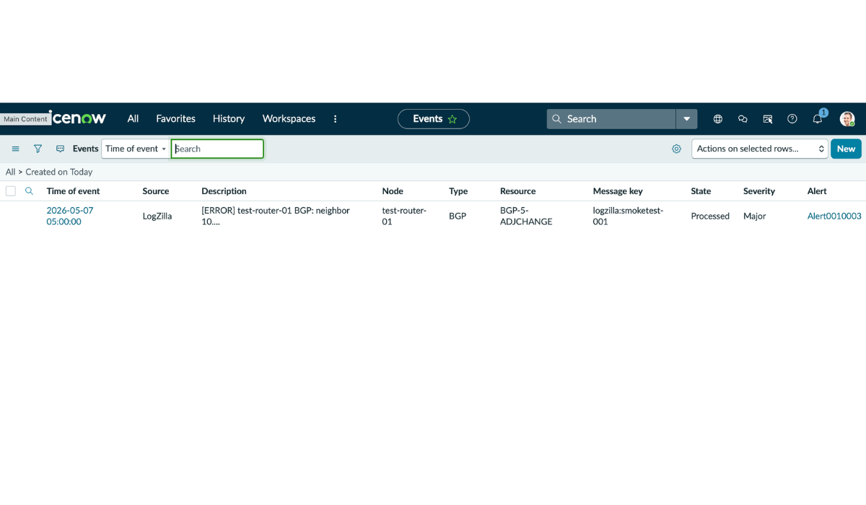Open the History menu
The width and height of the screenshot is (866, 505).
pyautogui.click(x=229, y=119)
